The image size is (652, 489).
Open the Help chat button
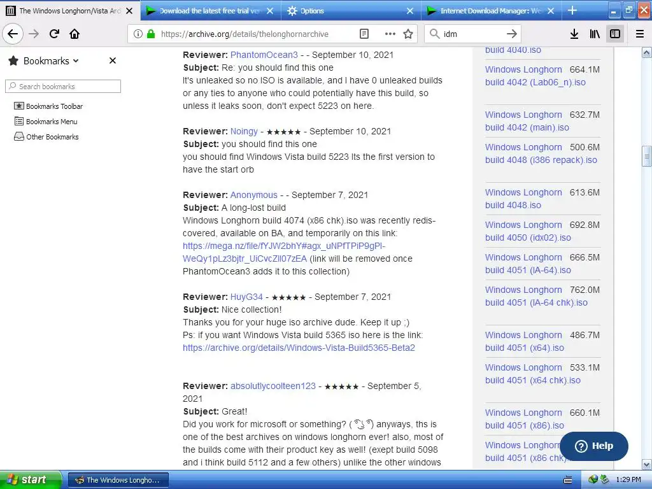point(594,446)
